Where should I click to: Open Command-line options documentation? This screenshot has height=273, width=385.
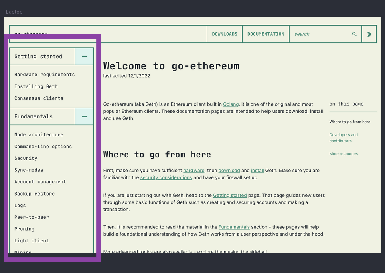click(43, 146)
